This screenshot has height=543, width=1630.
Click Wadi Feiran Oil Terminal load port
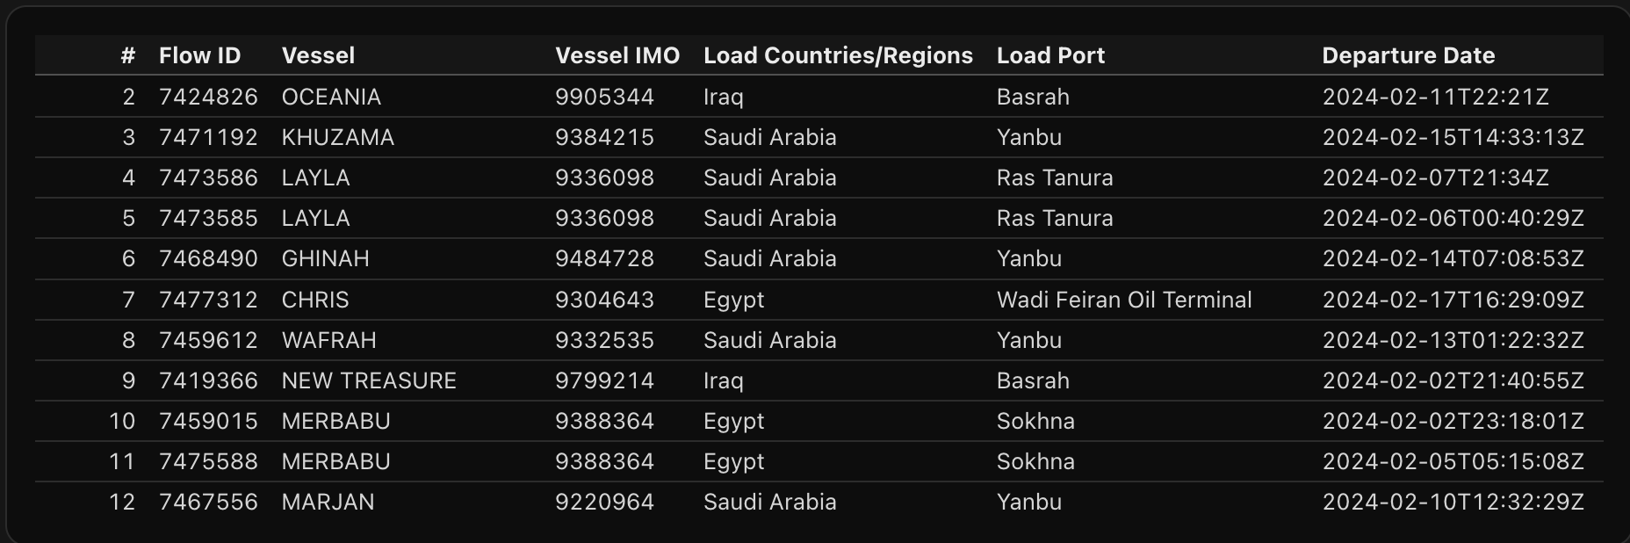[x=1123, y=300]
